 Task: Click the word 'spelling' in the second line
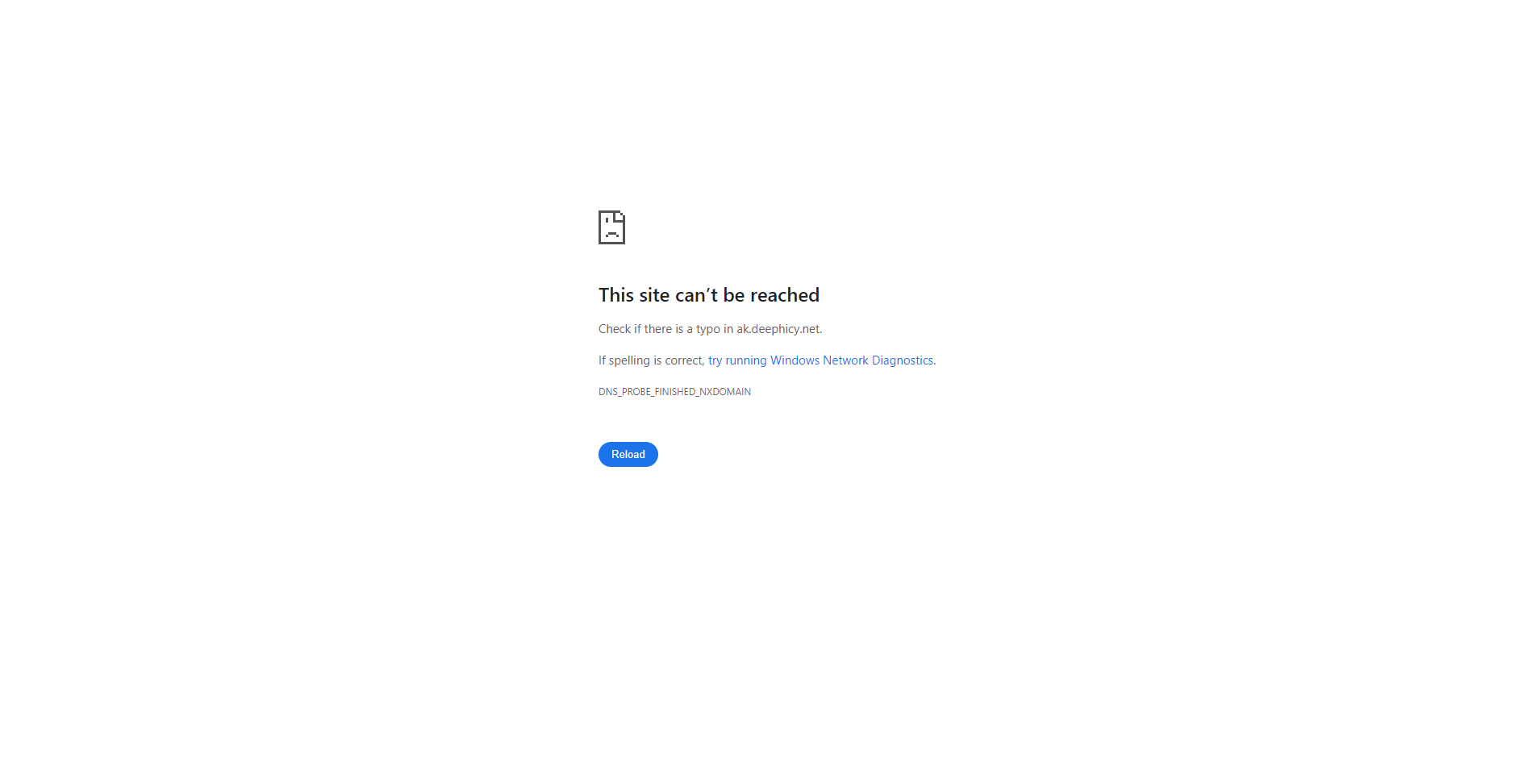pos(629,360)
